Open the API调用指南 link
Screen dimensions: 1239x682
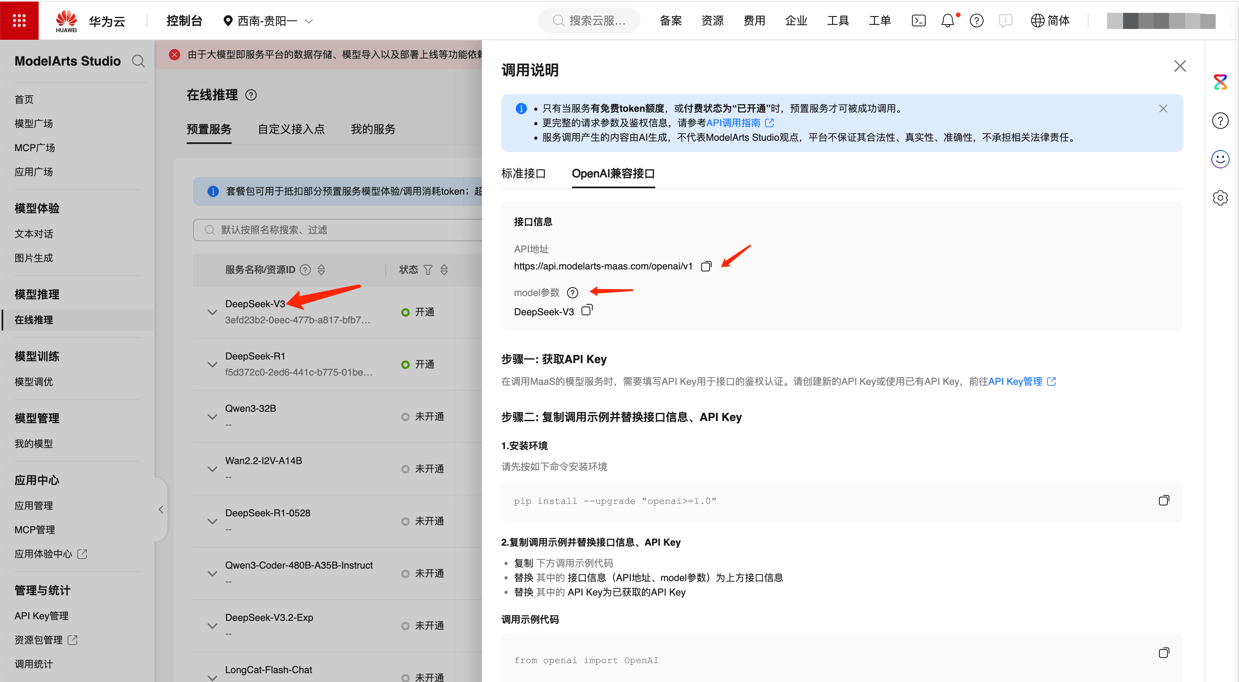735,123
